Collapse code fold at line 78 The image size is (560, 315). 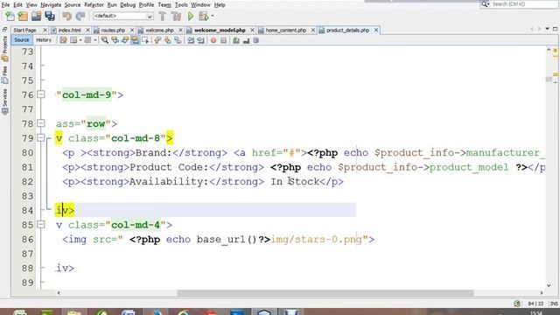click(x=41, y=123)
